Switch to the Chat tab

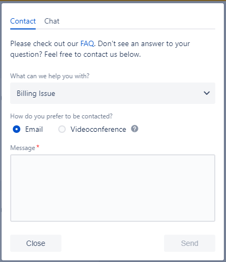tap(52, 21)
